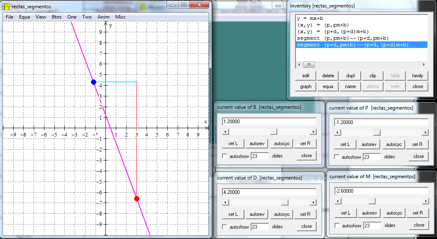Click the clip button in inventory
Screen dimensions: 437x239
pyautogui.click(x=372, y=75)
